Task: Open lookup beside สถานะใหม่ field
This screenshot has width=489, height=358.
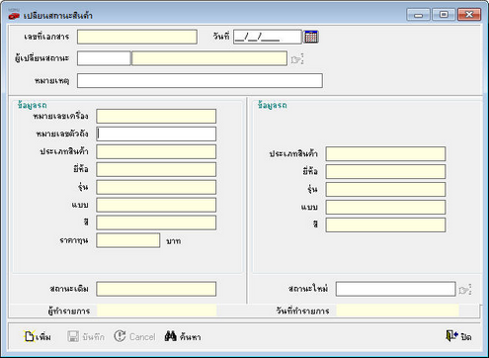Action: click(x=465, y=290)
